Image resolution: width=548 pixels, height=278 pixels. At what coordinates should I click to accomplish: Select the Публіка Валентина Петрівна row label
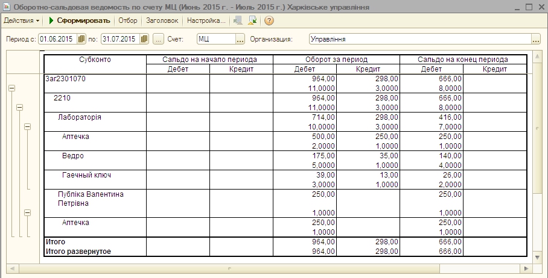point(91,199)
